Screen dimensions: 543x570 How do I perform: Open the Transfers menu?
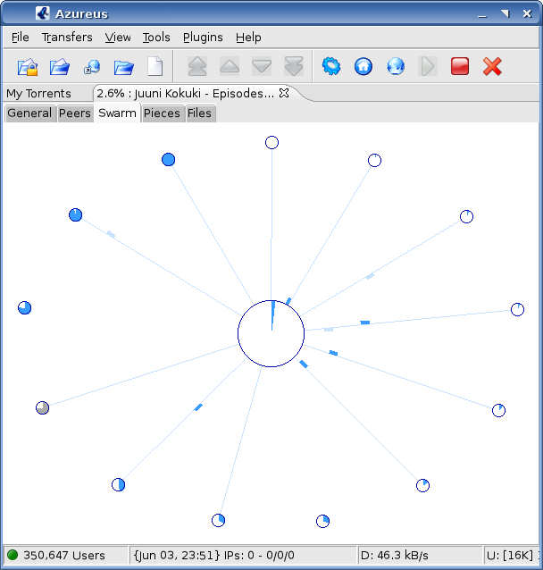click(x=67, y=38)
